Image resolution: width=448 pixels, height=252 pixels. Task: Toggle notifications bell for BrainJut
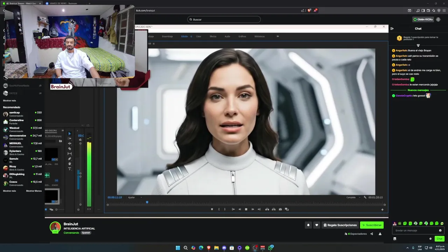click(308, 225)
